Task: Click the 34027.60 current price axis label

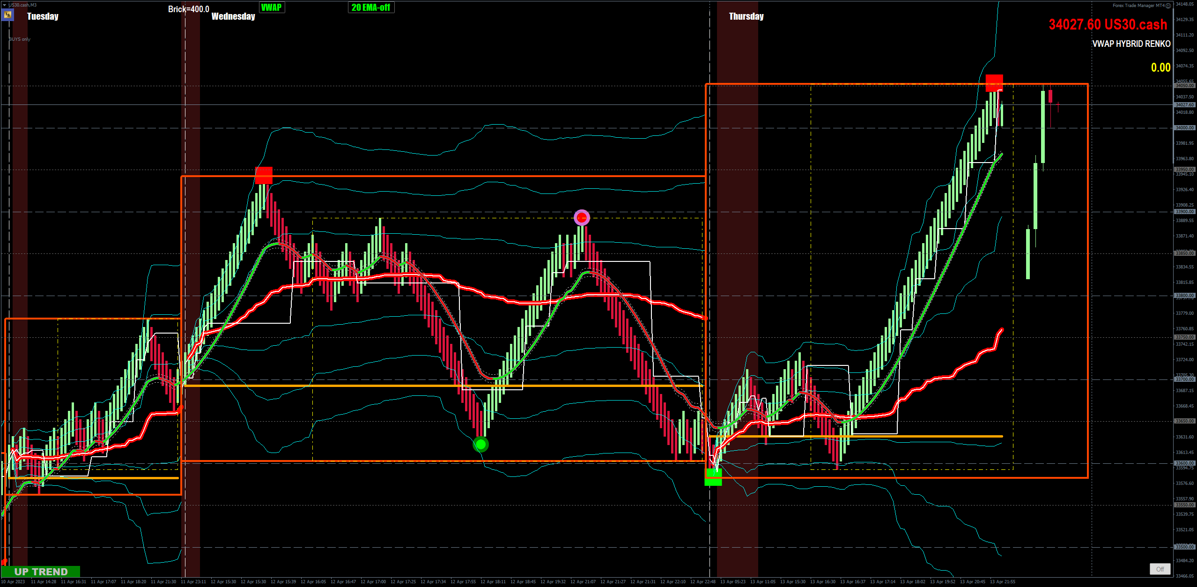Action: 1184,105
